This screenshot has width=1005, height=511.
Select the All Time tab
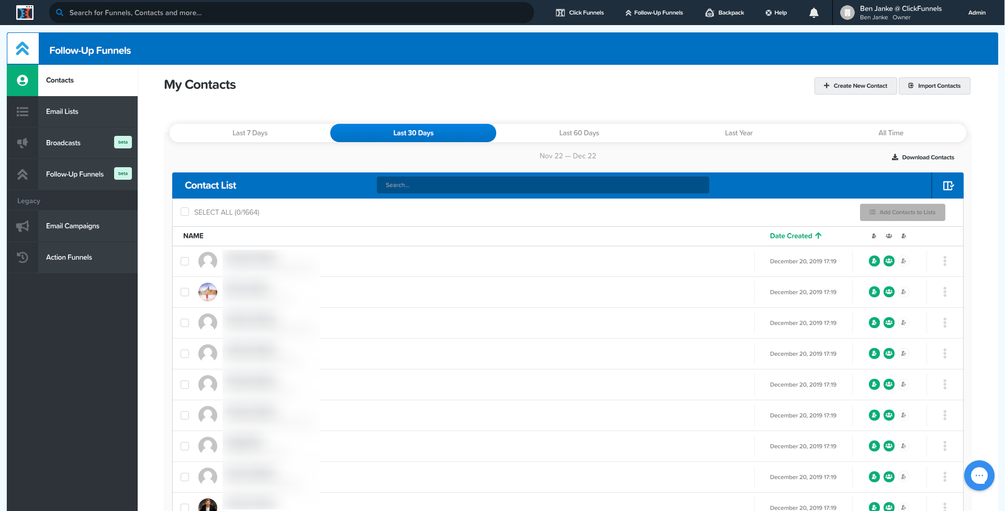pyautogui.click(x=890, y=133)
